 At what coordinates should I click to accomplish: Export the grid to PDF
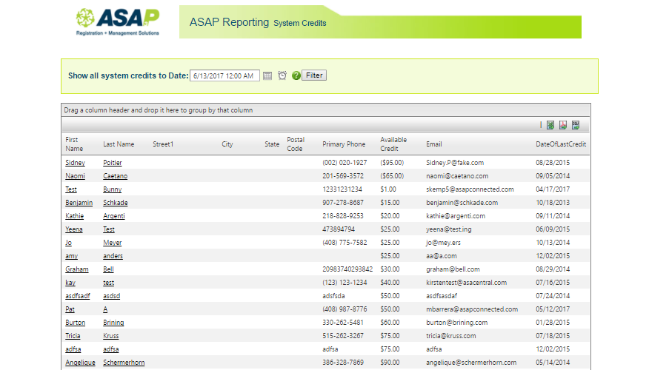[563, 125]
